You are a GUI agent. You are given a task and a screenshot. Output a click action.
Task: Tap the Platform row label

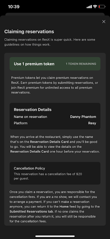(21, 123)
